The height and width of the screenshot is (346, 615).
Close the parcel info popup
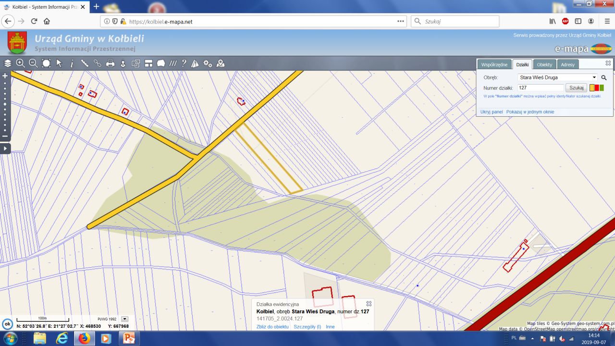pyautogui.click(x=369, y=304)
